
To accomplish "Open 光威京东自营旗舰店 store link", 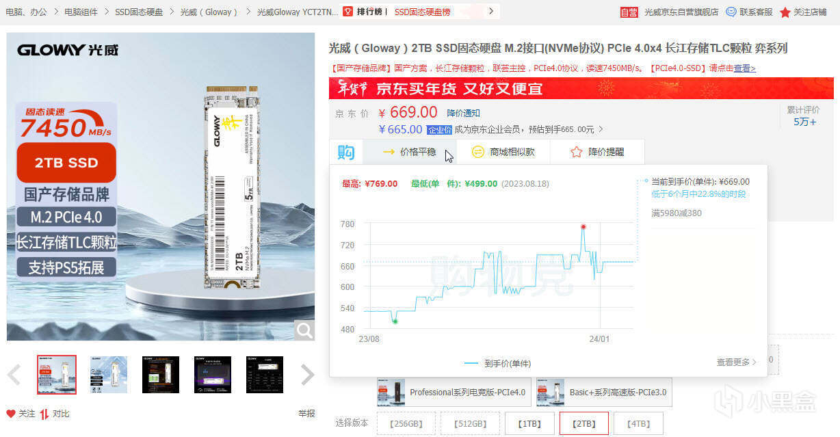I will point(681,12).
